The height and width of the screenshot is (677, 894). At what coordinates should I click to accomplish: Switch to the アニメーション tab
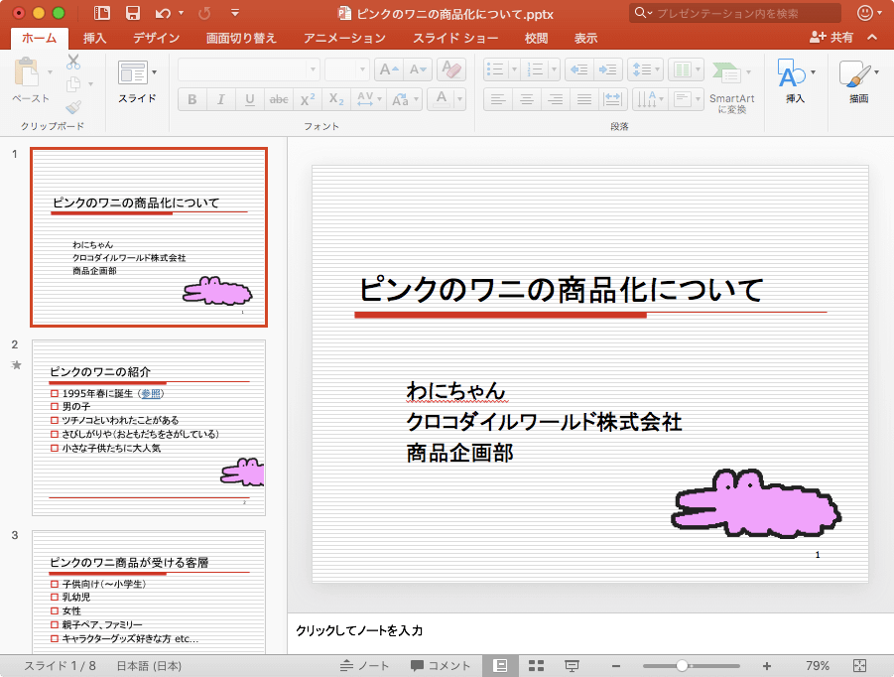coord(344,38)
